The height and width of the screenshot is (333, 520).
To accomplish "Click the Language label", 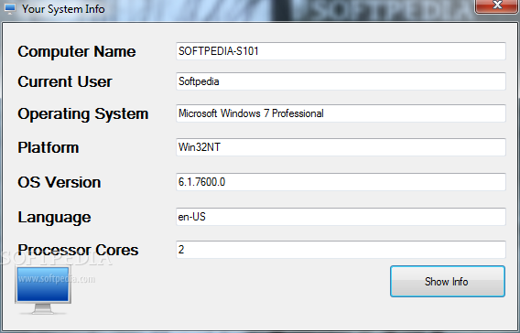I will 54,218.
